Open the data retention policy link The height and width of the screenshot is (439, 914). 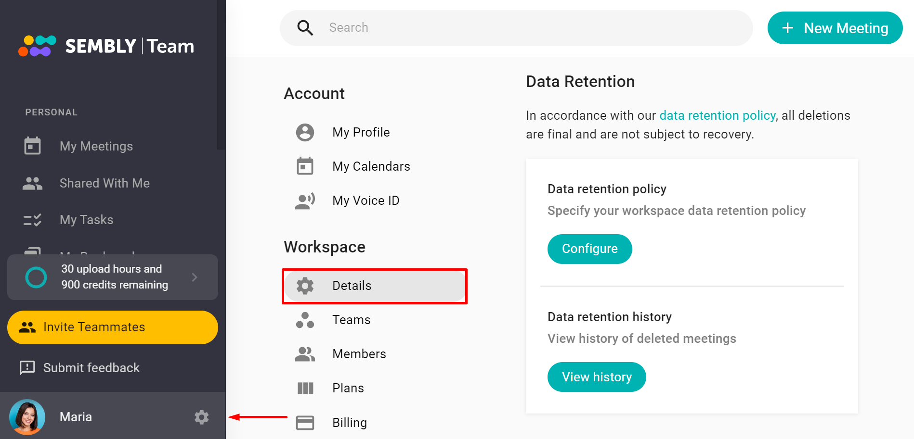click(717, 115)
